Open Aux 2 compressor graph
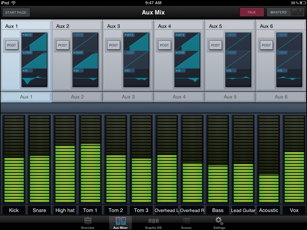Screen dimensions: 307x230 tap(86, 60)
